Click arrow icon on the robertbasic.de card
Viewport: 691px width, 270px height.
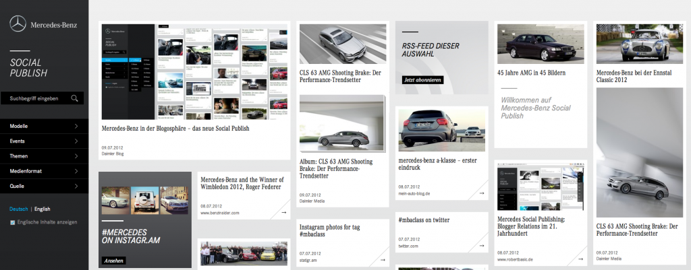coord(580,259)
